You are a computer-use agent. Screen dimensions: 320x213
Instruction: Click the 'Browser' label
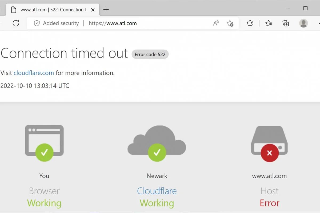tap(44, 191)
